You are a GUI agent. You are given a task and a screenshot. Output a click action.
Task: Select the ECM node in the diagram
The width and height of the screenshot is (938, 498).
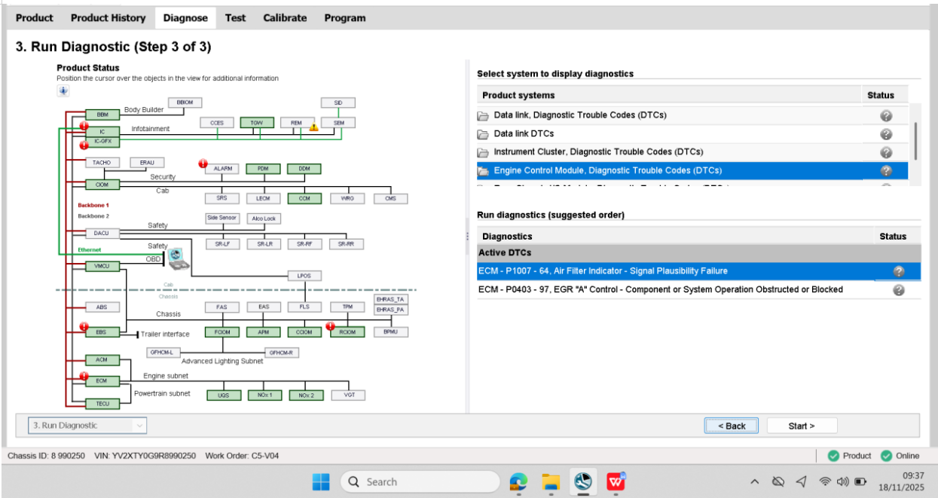tap(102, 381)
